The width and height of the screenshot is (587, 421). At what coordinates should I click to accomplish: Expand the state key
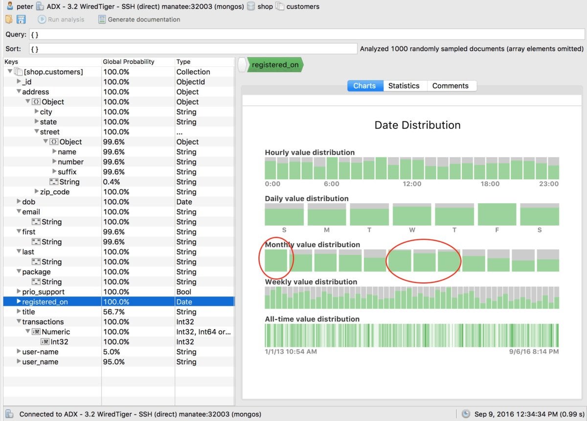37,122
